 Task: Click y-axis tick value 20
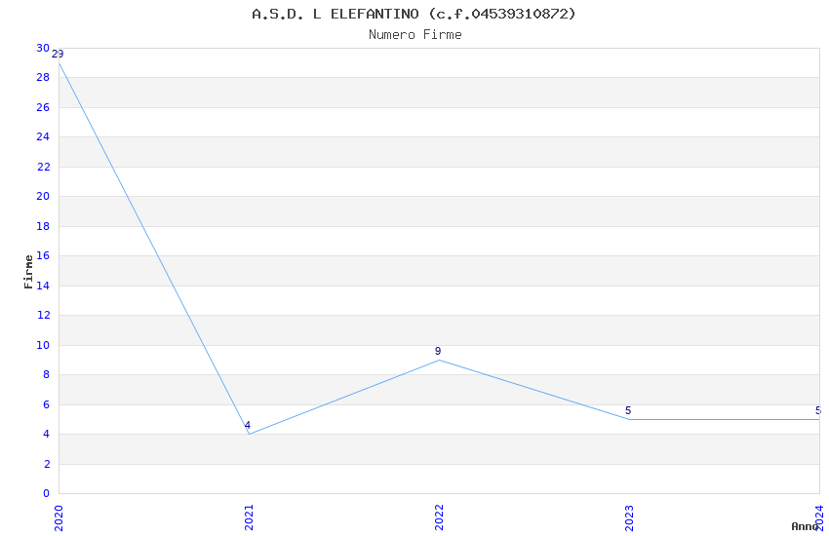pos(43,197)
